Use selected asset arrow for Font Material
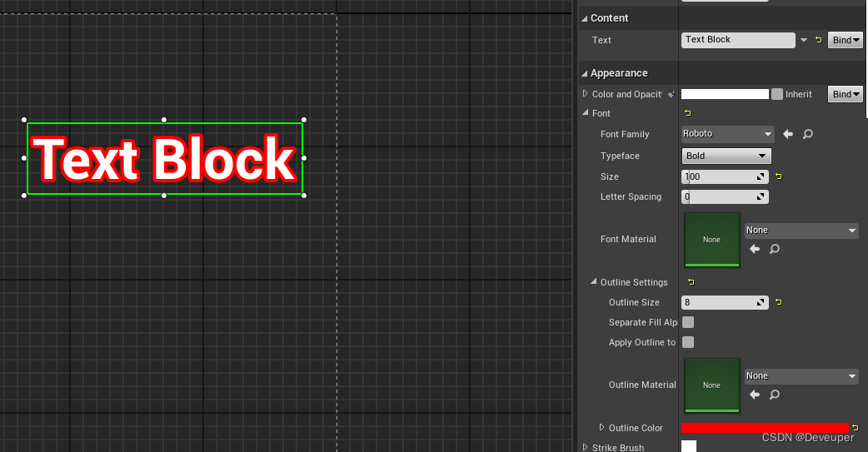 (755, 249)
